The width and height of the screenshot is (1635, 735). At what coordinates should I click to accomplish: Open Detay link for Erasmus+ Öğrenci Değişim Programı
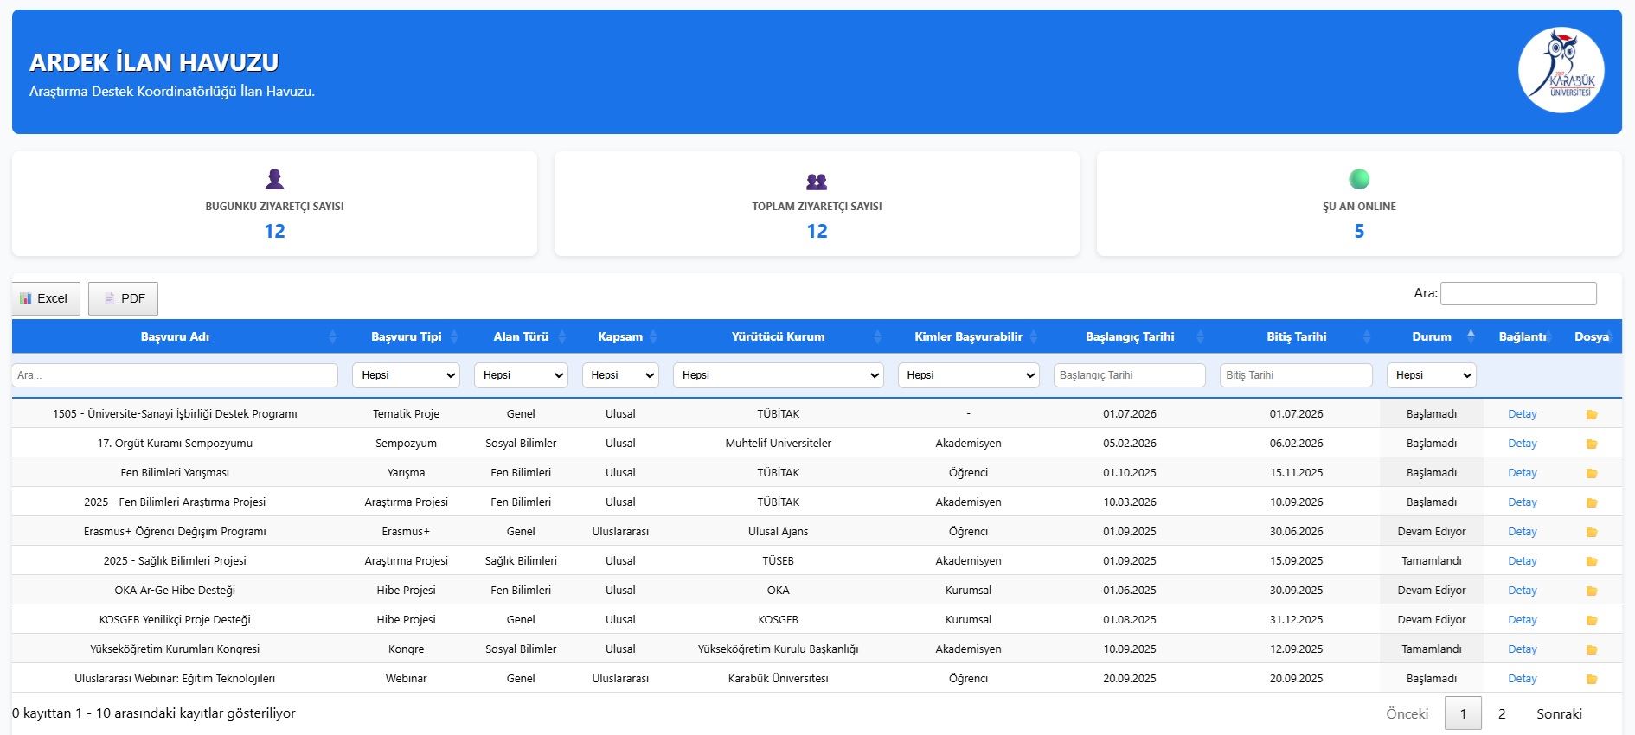point(1522,532)
